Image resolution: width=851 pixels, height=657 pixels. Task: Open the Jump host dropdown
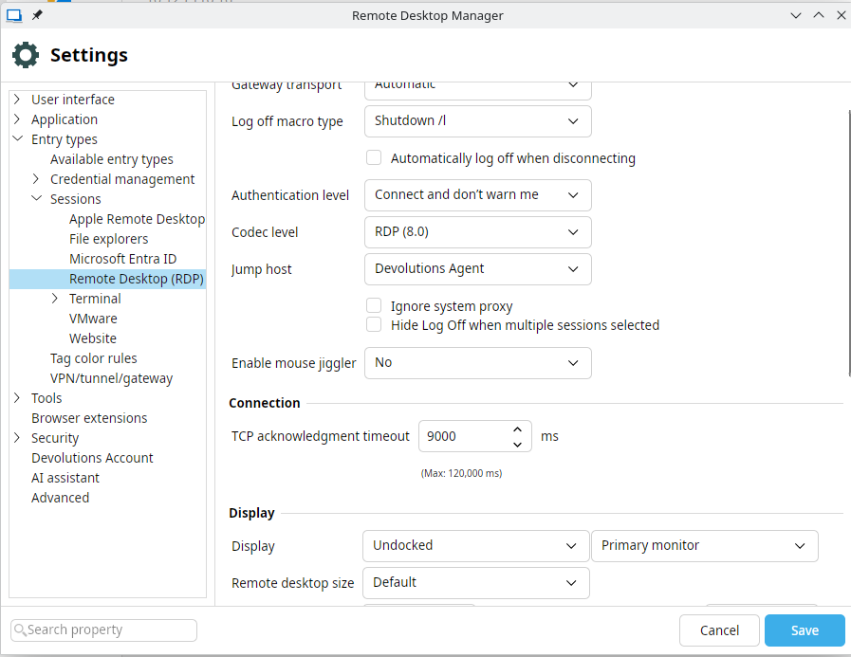477,269
